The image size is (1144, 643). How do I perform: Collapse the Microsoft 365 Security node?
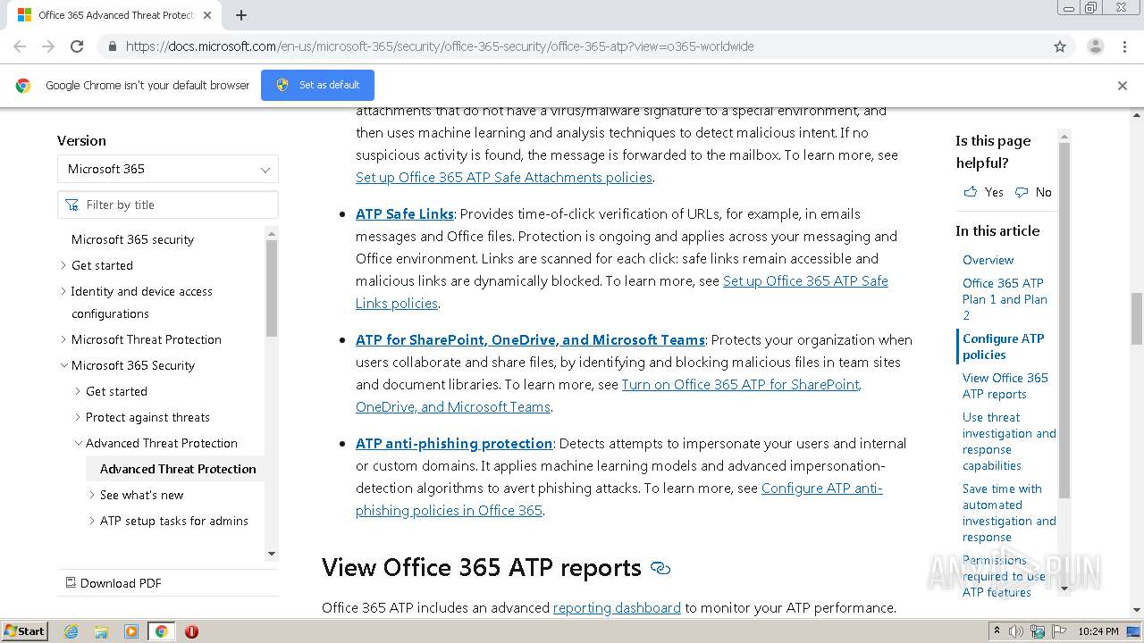click(63, 365)
